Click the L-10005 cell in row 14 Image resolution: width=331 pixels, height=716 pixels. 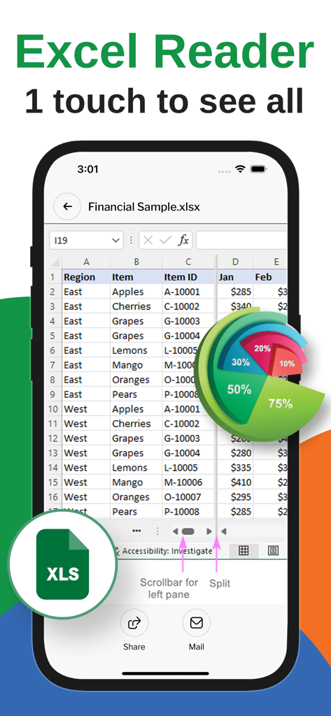188,468
